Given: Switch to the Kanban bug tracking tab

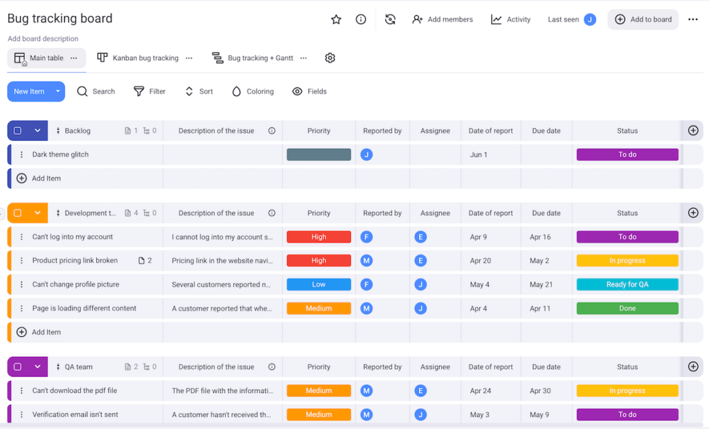Looking at the screenshot, I should [x=137, y=57].
